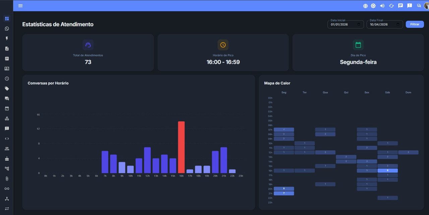Screen dimensions: 429x215
Task: Click the Dia de Pico calendar icon
Action: 358,45
